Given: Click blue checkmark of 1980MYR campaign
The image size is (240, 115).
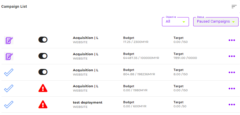Looking at the screenshot, I should (9, 88).
